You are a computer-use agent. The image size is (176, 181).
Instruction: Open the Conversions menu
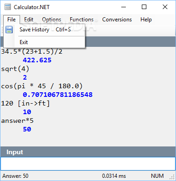[117, 20]
